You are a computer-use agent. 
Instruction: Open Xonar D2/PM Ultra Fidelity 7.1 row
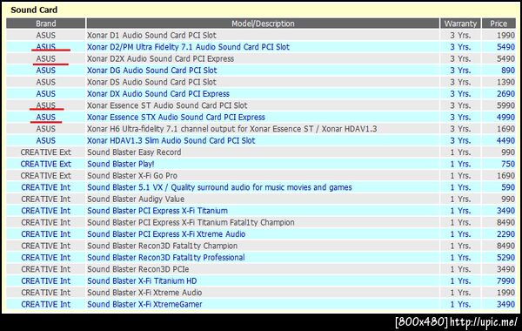188,47
